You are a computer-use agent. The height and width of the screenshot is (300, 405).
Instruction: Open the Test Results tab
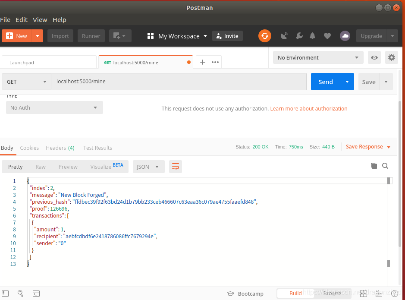click(97, 148)
